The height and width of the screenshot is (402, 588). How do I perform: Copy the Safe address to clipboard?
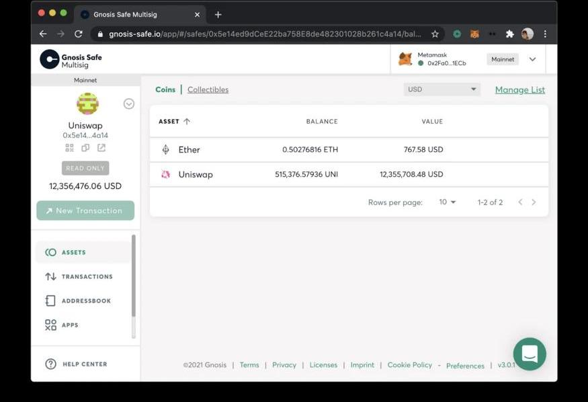(85, 148)
